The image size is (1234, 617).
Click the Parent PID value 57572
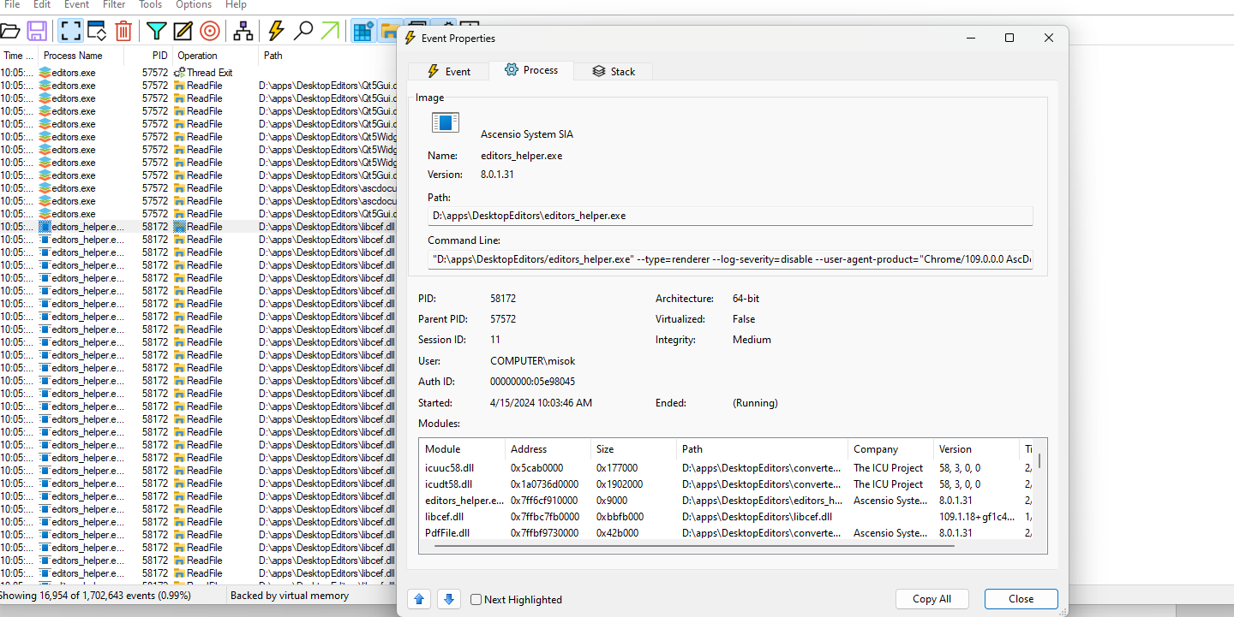click(x=503, y=319)
